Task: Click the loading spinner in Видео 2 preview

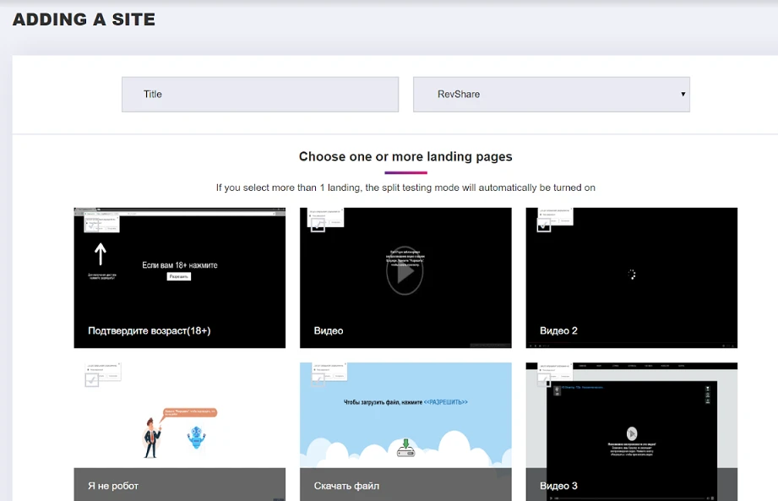Action: pyautogui.click(x=632, y=275)
